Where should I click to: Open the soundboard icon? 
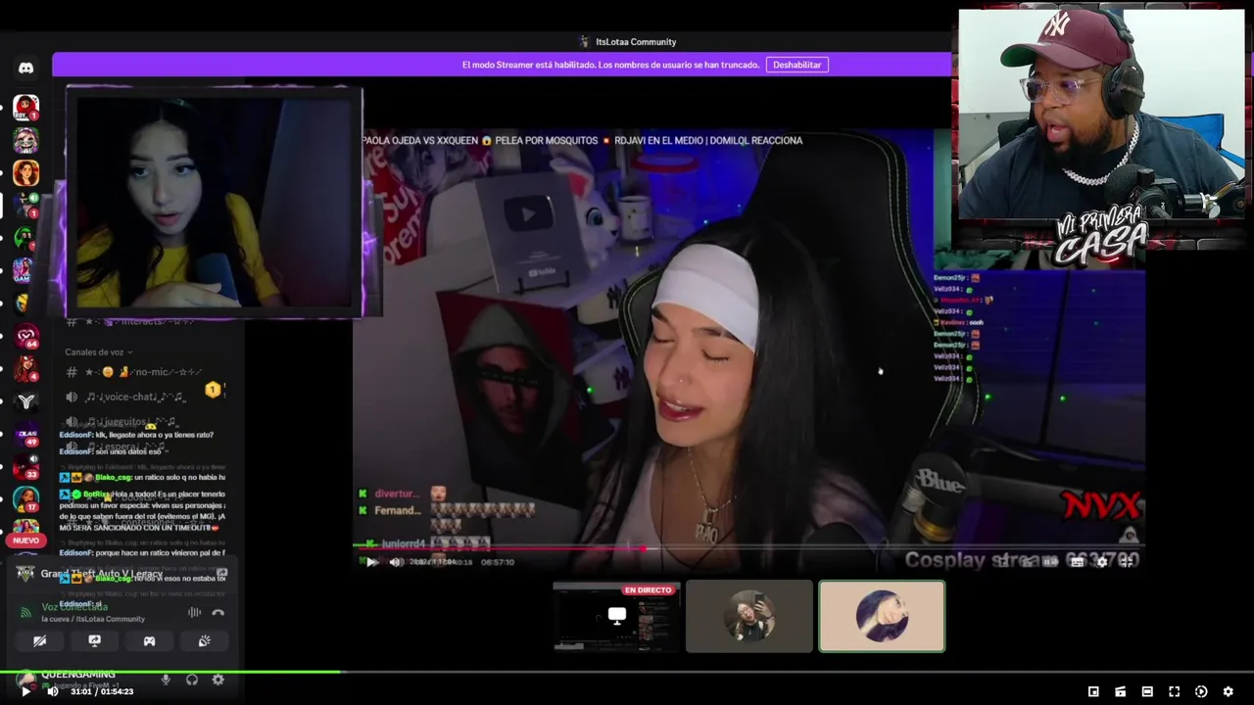pos(205,640)
